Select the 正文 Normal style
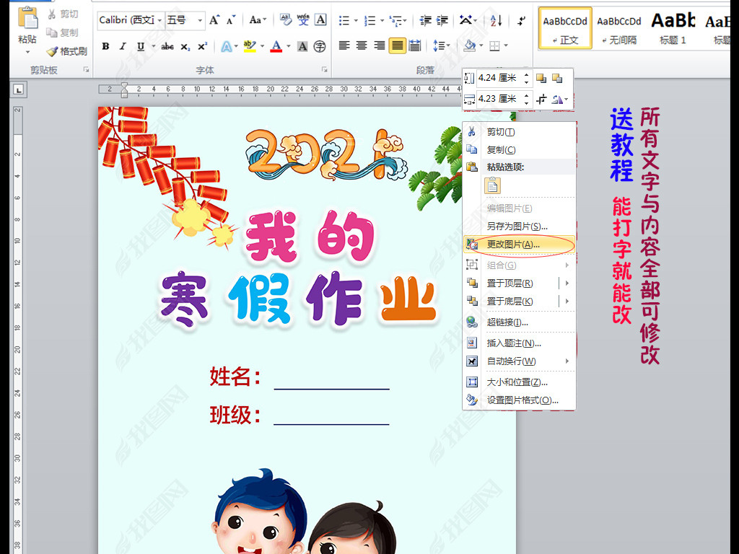The height and width of the screenshot is (554, 739). click(x=565, y=28)
